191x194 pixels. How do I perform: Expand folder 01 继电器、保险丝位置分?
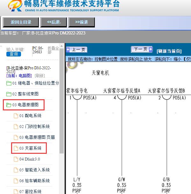(32, 83)
